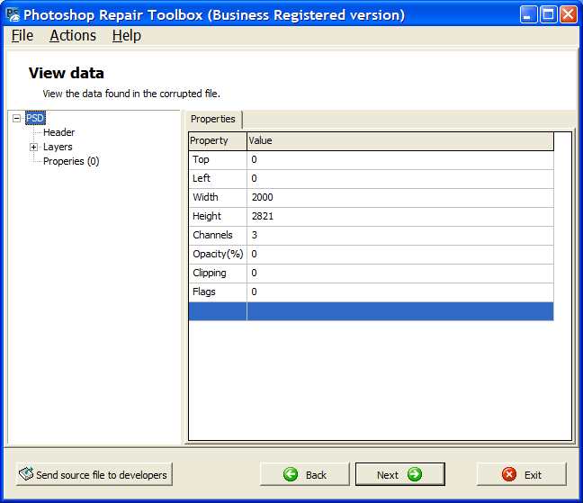Click the green right arrow Next icon
Screen dimensions: 583x503
click(414, 474)
